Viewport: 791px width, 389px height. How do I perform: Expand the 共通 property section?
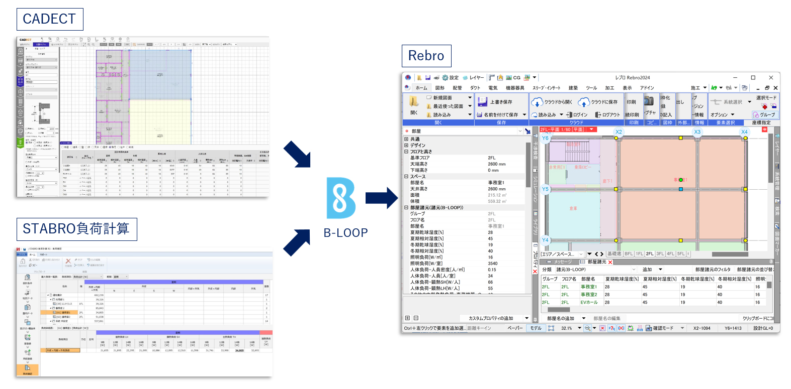pos(406,140)
